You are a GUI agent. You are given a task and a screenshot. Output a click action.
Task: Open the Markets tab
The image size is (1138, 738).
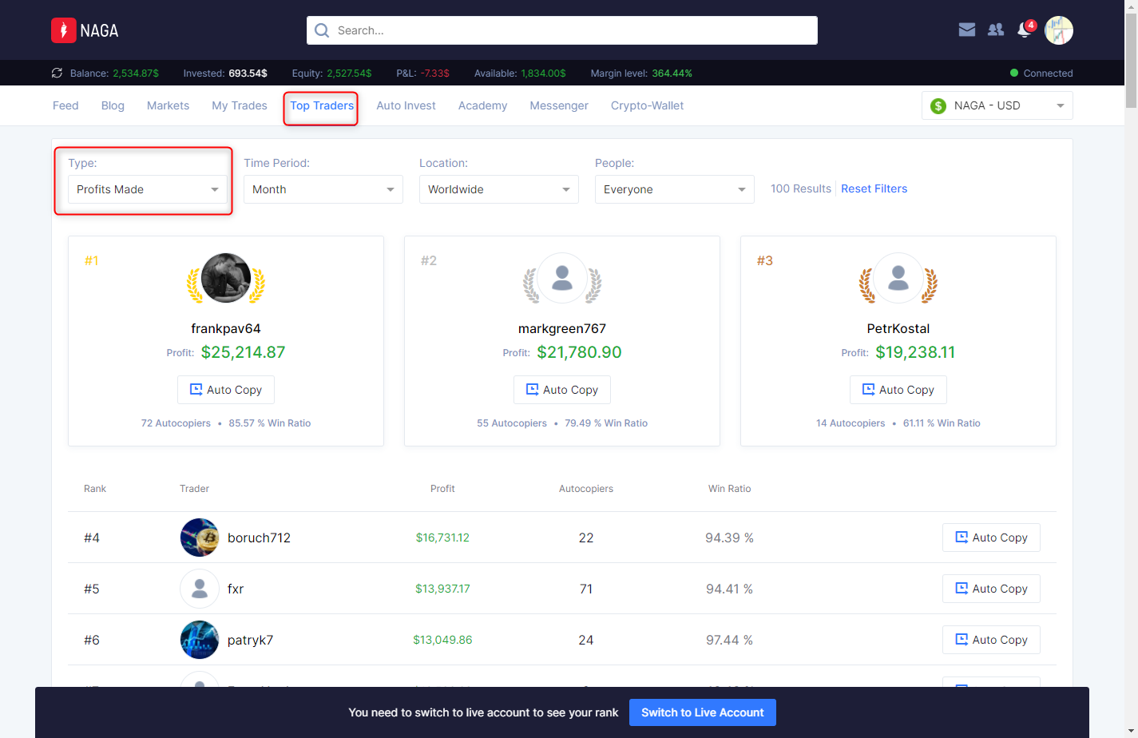click(x=168, y=105)
